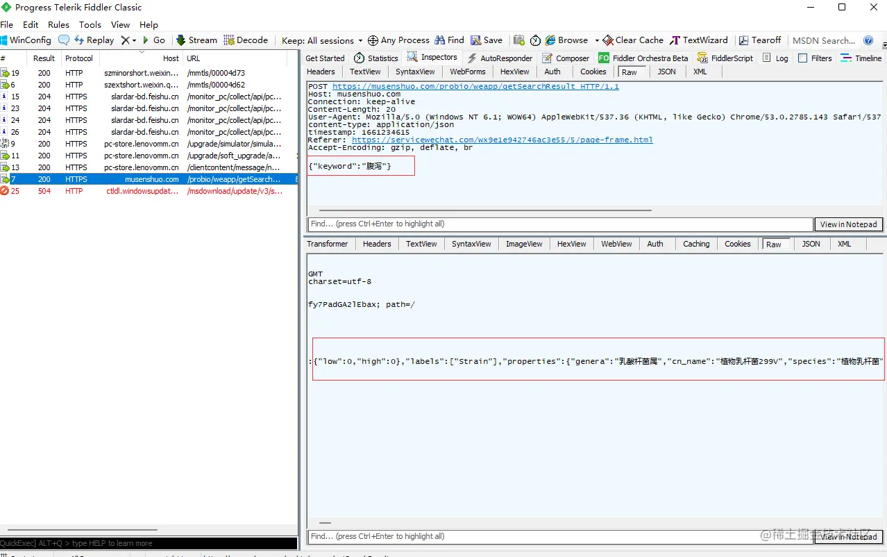The width and height of the screenshot is (887, 557).
Task: Open the response Caching tab
Action: point(696,244)
